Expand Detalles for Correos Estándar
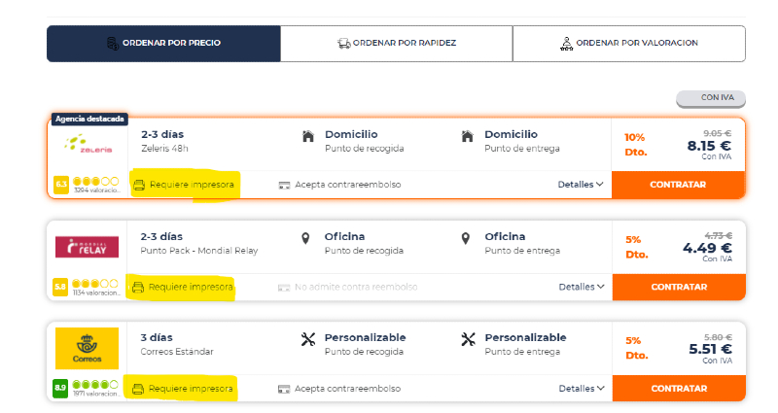 point(581,389)
